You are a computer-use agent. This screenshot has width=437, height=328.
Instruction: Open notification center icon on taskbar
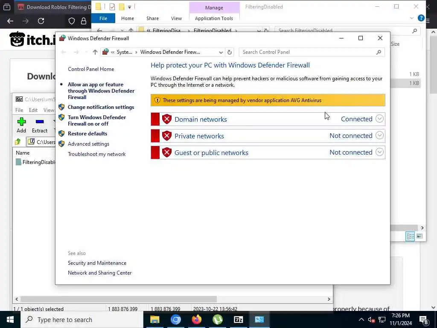pos(424,320)
